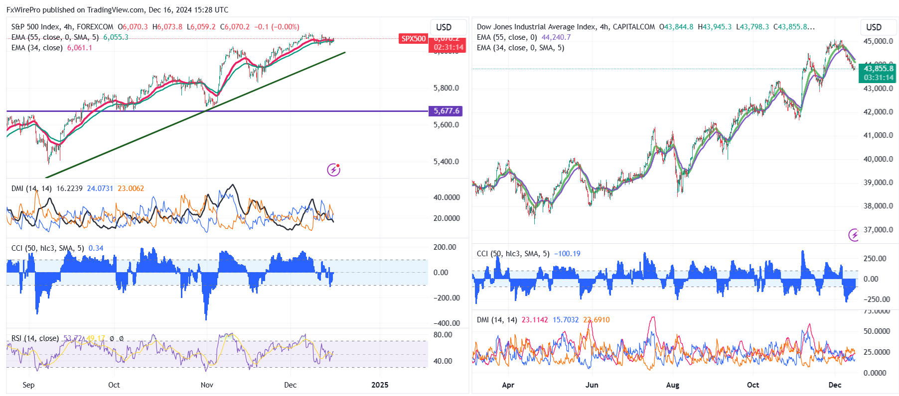Click the red 02:31:14 countdown price label
Viewport: 899px width, 396px height.
pos(449,47)
